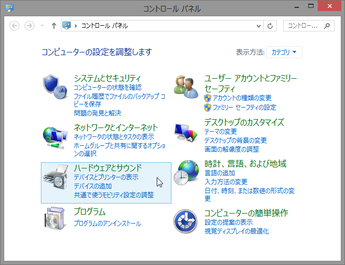Open 画面の解像度の調整 link
Viewport: 345px width, 265px height.
coord(232,150)
